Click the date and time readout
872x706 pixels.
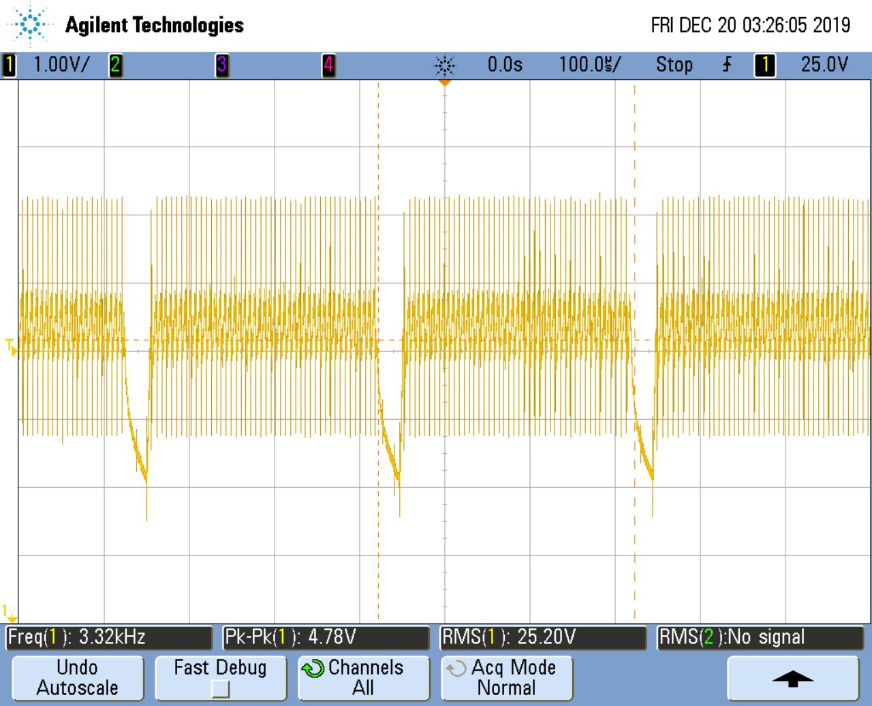751,26
